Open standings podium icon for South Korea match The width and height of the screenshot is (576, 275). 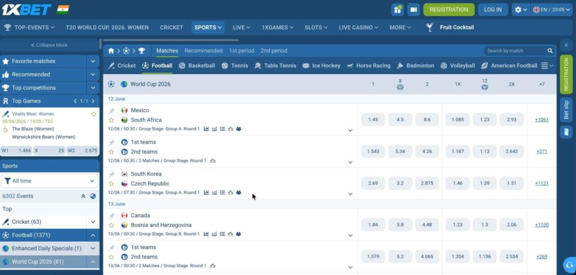[x=230, y=192]
